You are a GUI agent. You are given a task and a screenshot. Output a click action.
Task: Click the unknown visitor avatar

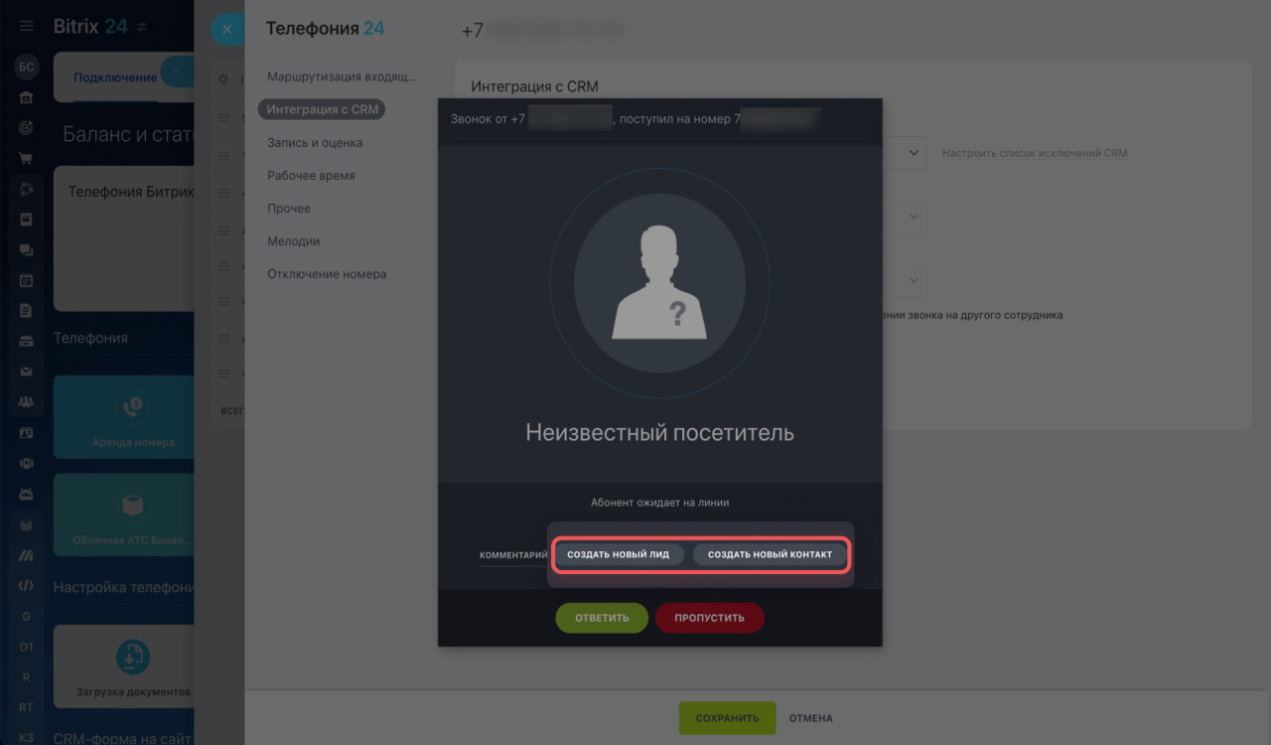coord(659,281)
